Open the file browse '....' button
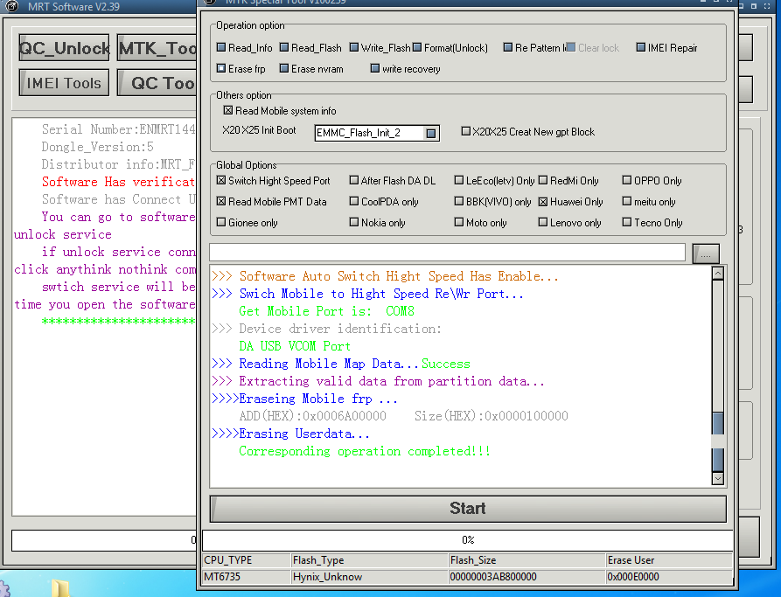The height and width of the screenshot is (597, 781). click(706, 253)
